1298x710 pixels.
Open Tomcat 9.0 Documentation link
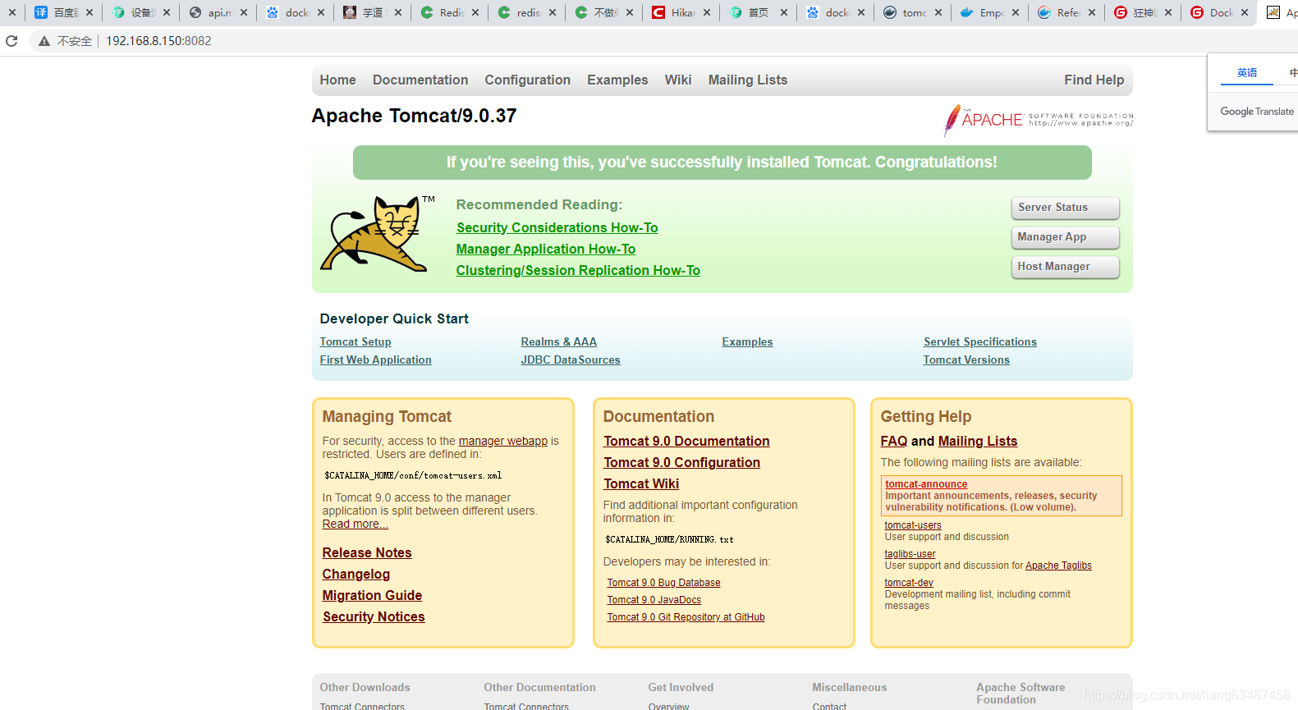point(686,441)
